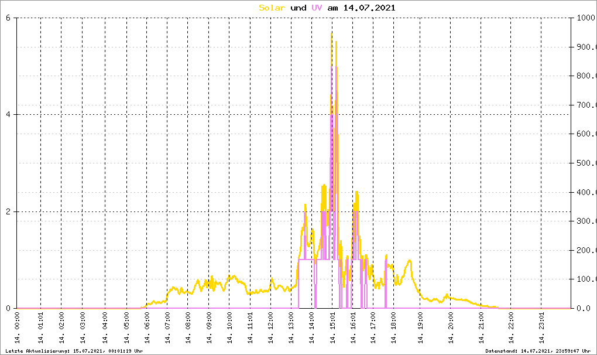Click the time axis label '14. 22:00'

511,328
